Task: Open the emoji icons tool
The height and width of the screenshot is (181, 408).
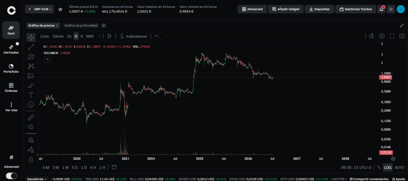Action: coord(31,105)
